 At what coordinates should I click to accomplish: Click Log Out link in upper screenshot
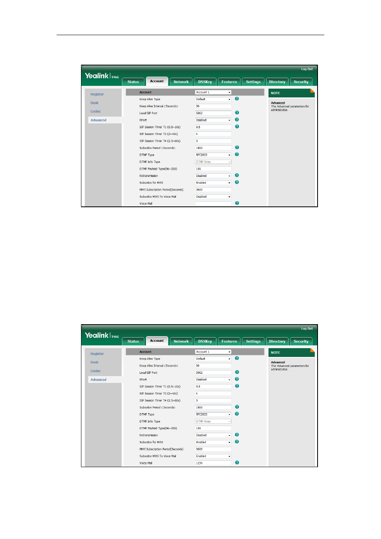(307, 69)
